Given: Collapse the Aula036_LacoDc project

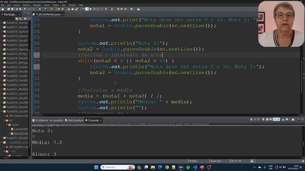Looking at the screenshot, I should pyautogui.click(x=2, y=112).
